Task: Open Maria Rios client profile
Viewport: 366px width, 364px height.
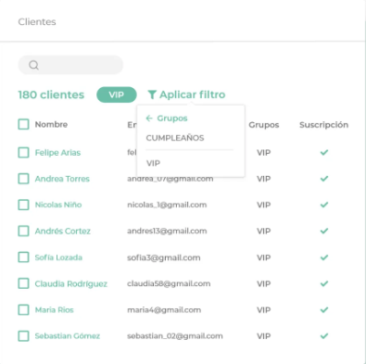Action: 54,309
